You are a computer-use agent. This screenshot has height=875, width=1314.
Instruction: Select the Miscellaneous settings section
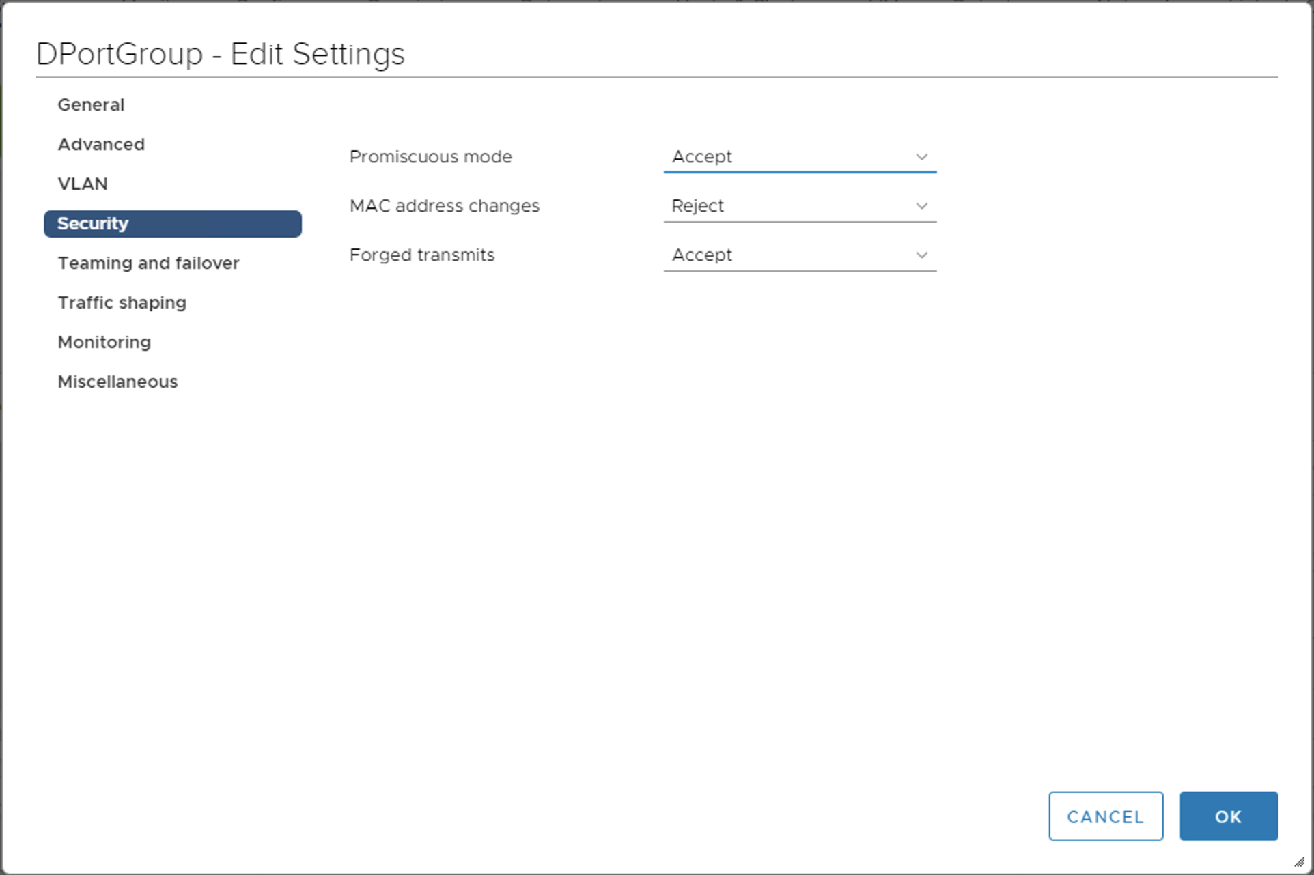click(x=117, y=382)
